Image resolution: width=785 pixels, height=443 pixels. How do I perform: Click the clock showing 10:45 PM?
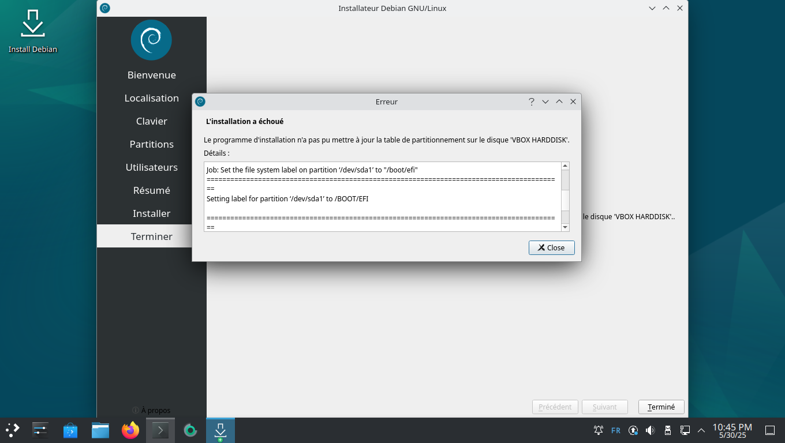point(732,430)
